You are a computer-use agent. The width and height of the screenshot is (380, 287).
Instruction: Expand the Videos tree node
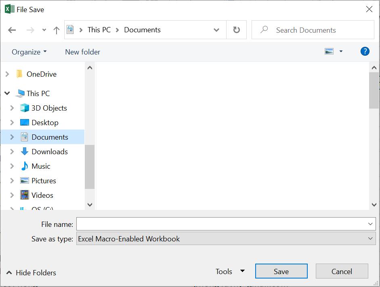click(x=12, y=195)
